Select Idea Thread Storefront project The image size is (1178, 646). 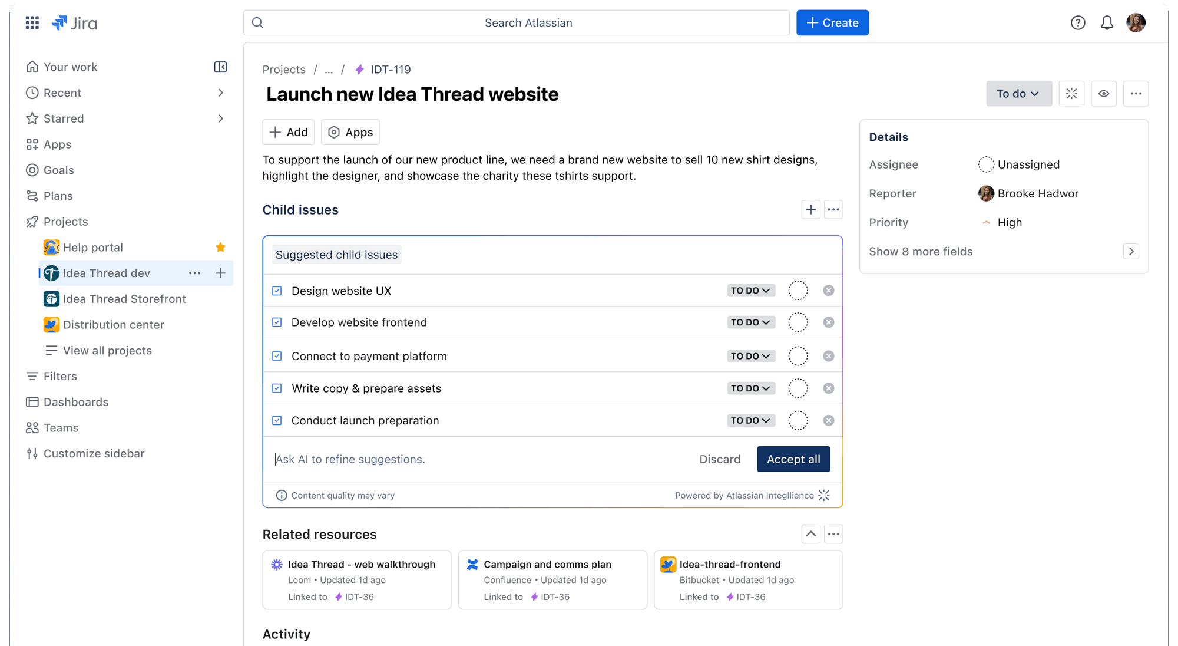point(123,299)
